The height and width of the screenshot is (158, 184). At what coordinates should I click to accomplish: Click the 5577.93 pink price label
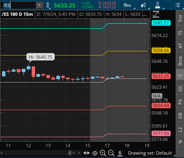pyautogui.click(x=161, y=133)
